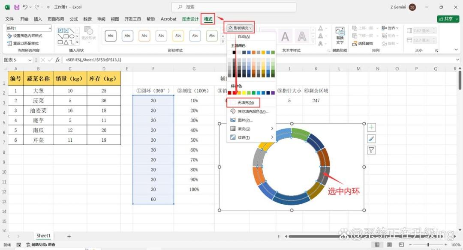Open the 公式 ribbon tab
This screenshot has height=250, width=463.
point(74,19)
